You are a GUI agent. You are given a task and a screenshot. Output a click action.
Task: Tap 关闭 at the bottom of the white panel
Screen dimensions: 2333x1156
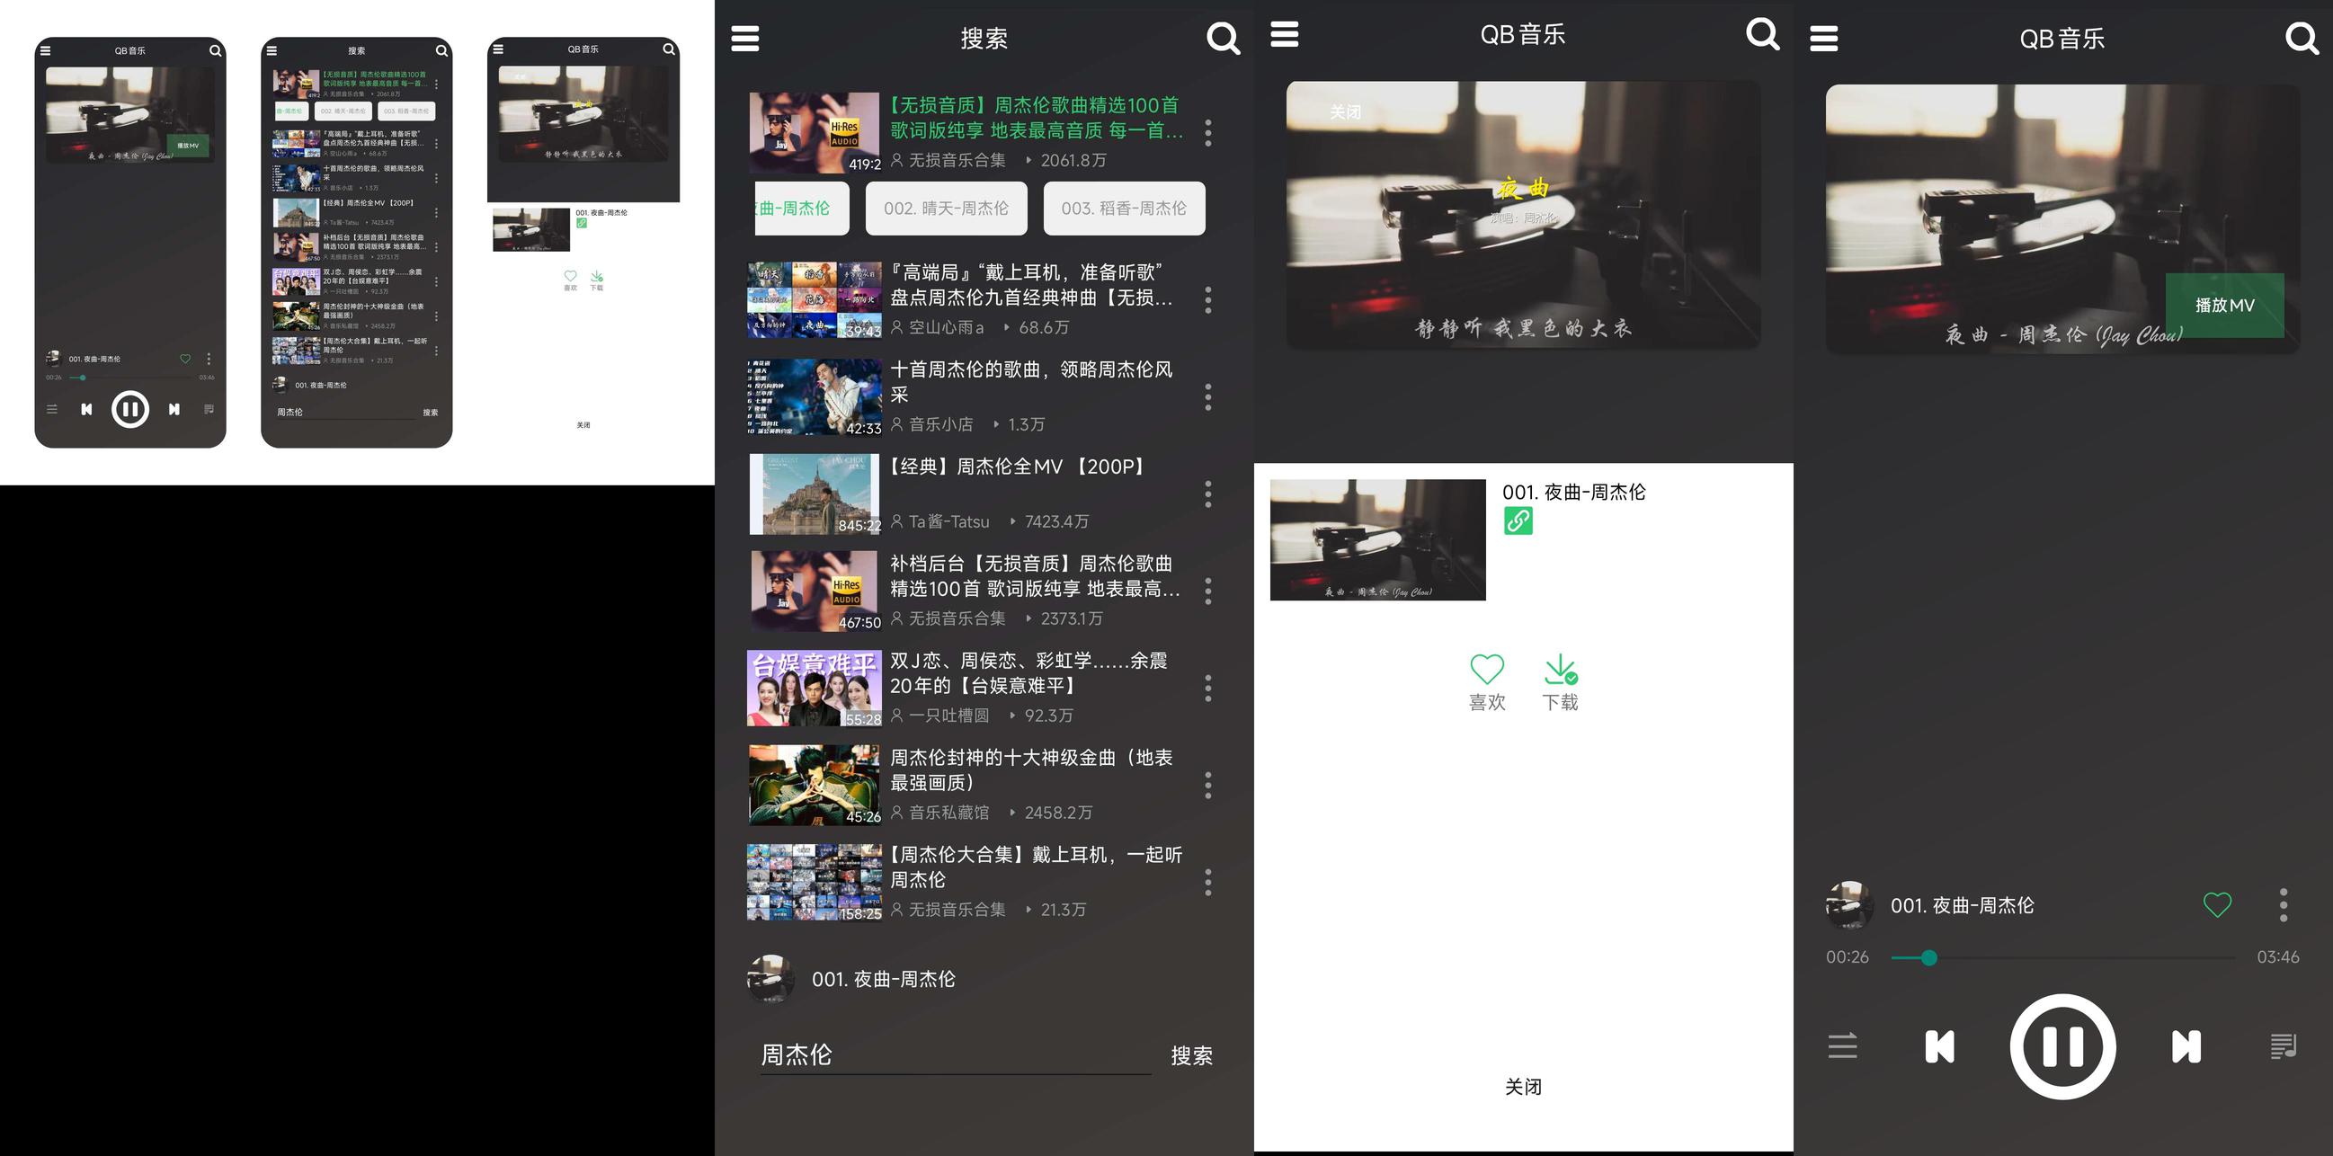click(1522, 1086)
